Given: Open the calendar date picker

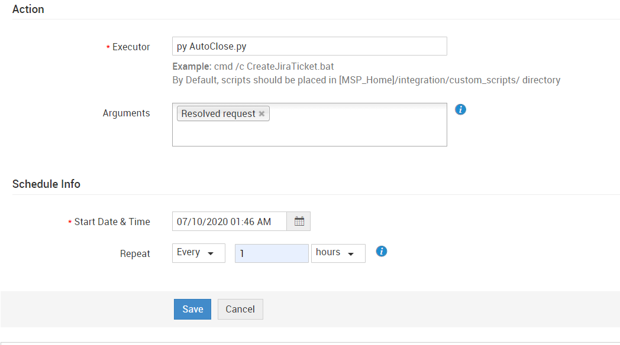Looking at the screenshot, I should (299, 222).
